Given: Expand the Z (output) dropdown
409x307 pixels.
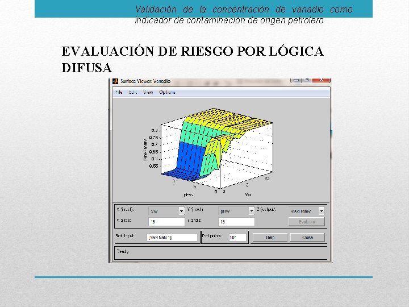Looking at the screenshot, I should click(322, 211).
